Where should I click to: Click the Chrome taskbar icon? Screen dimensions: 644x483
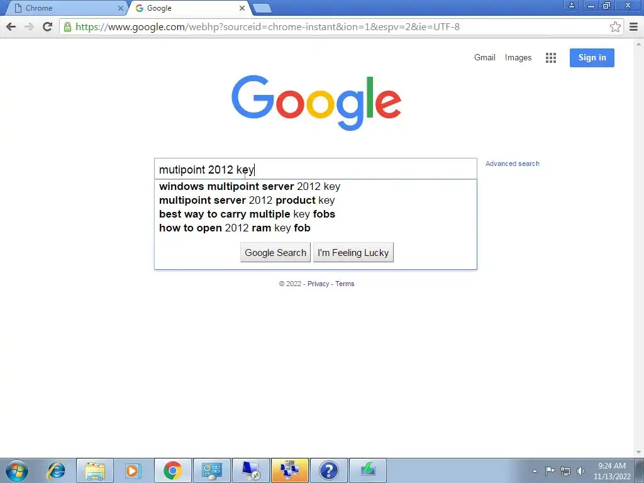point(172,470)
